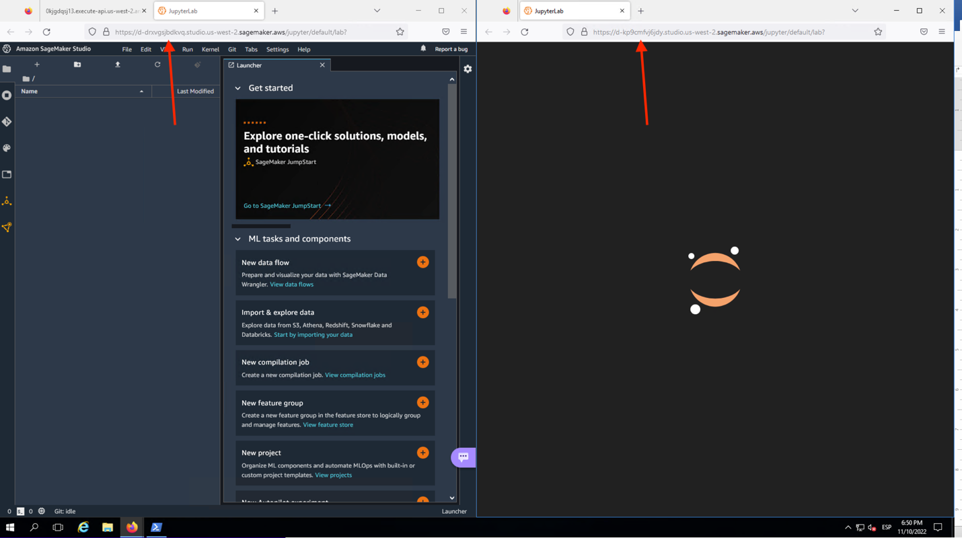This screenshot has width=962, height=538.
Task: Click the plus icon for Import & explore data
Action: (422, 312)
